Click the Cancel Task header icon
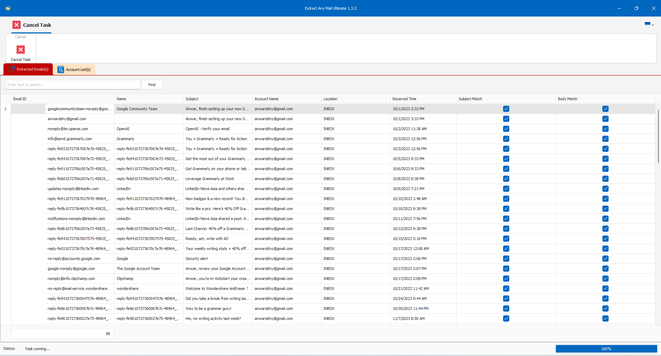Viewport: 661px width, 356px height. coord(17,25)
